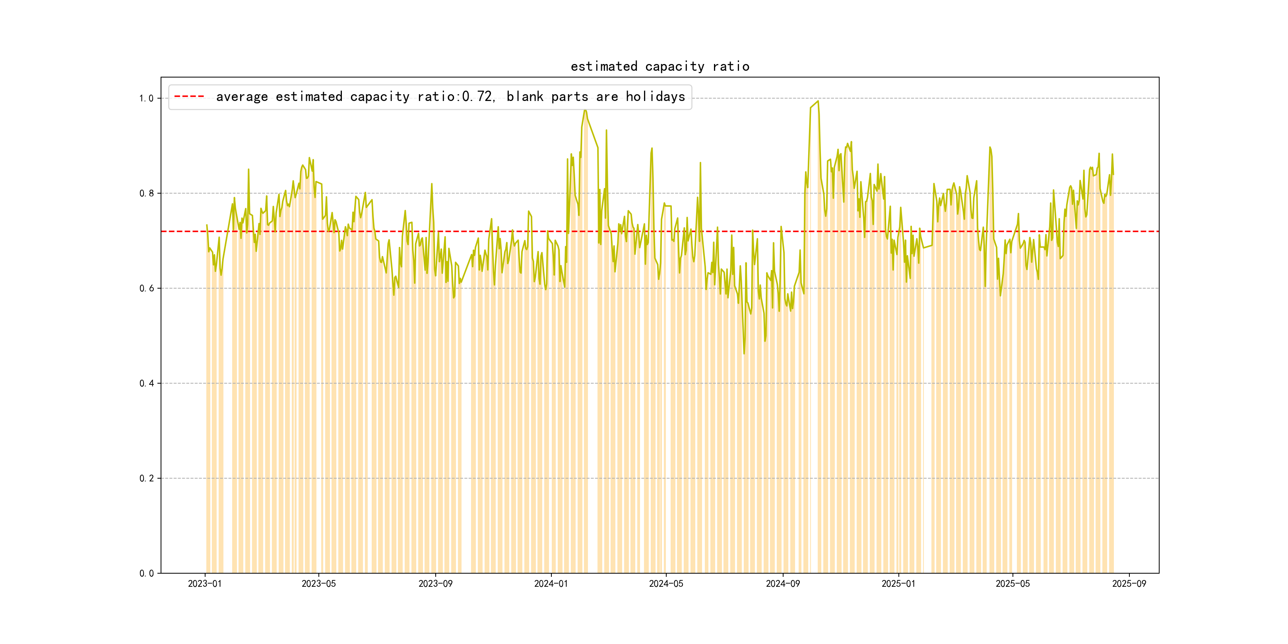Image resolution: width=1288 pixels, height=644 pixels.
Task: Click the highest peak of the line near 2024-10
Action: [x=818, y=101]
